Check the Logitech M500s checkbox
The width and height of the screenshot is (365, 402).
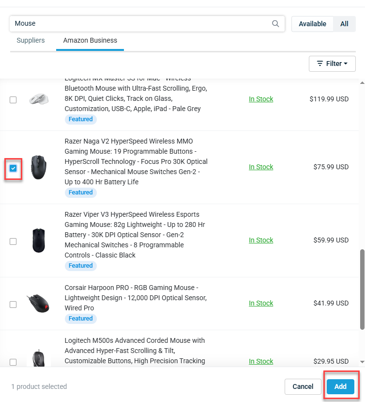coord(13,362)
